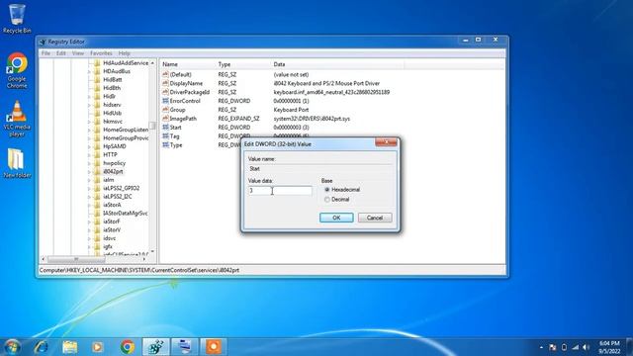This screenshot has width=633, height=356.
Task: Expand the HidIr key arrow
Action: click(89, 97)
